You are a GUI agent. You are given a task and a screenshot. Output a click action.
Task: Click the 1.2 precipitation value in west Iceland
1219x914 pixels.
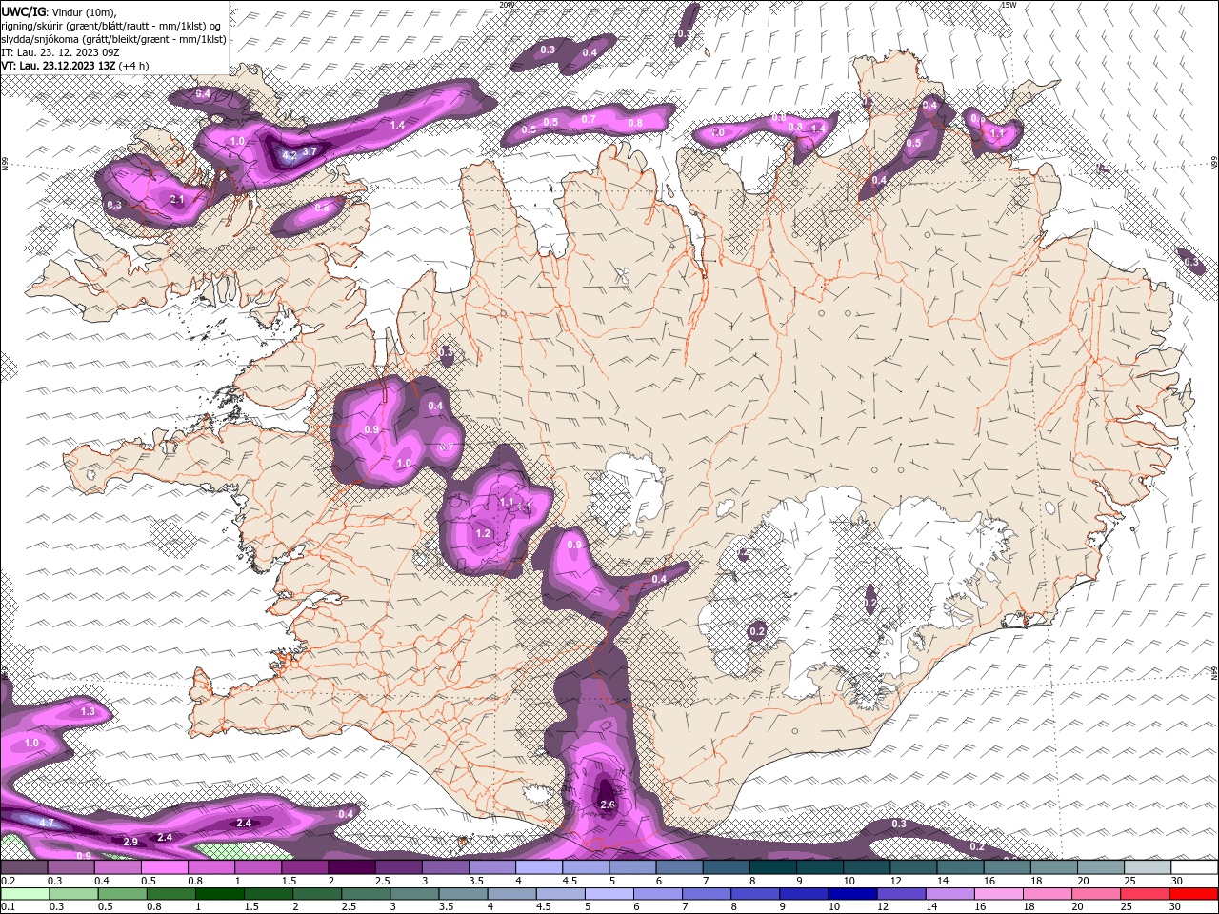[x=483, y=534]
